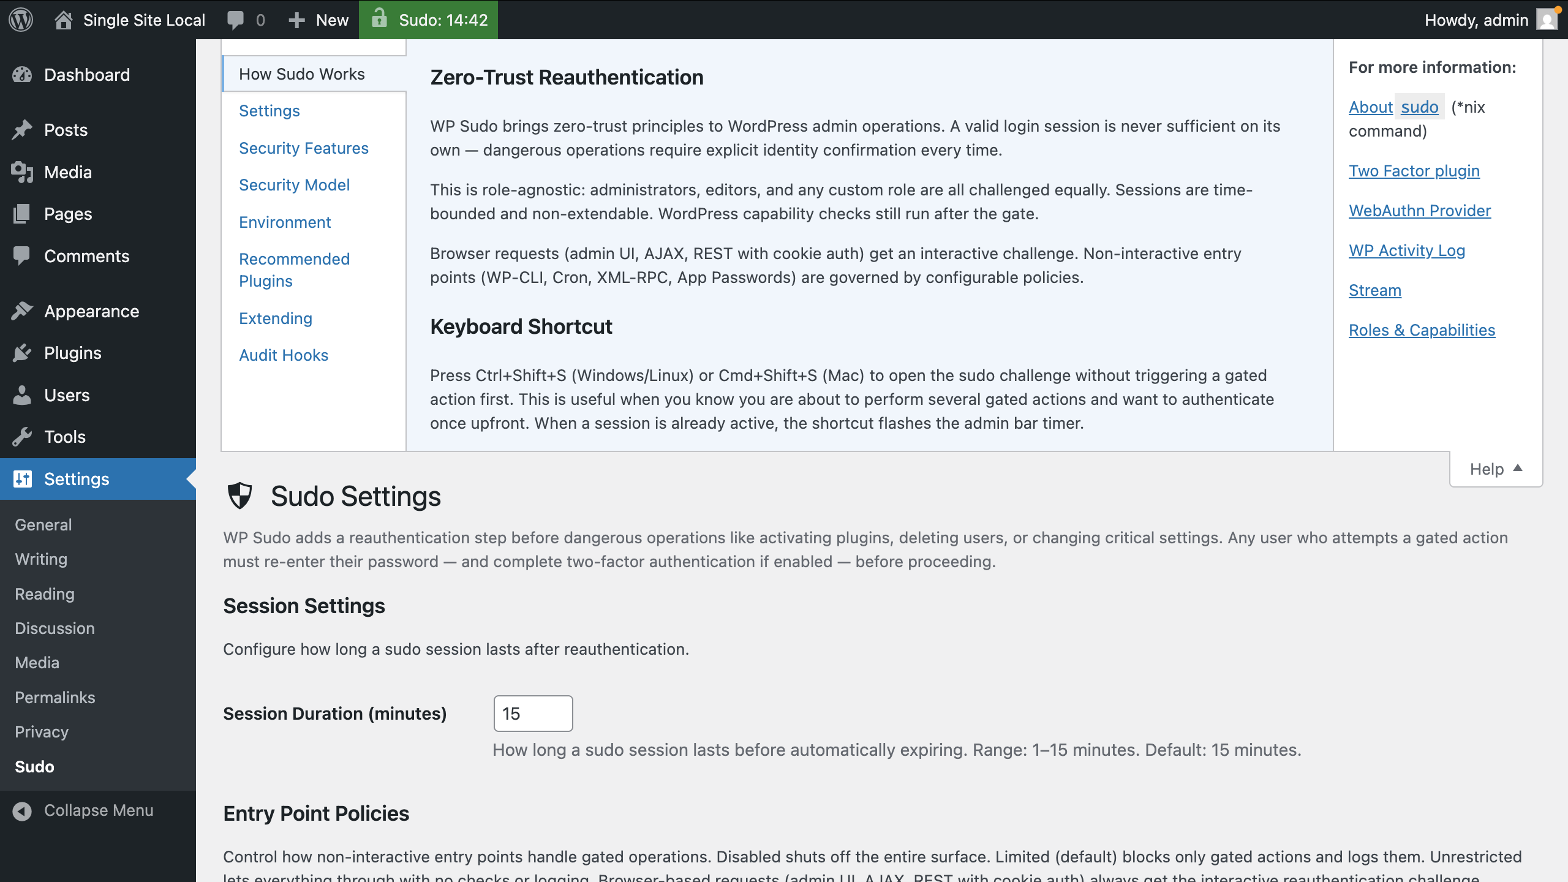Open the Environment help tab

pyautogui.click(x=285, y=222)
